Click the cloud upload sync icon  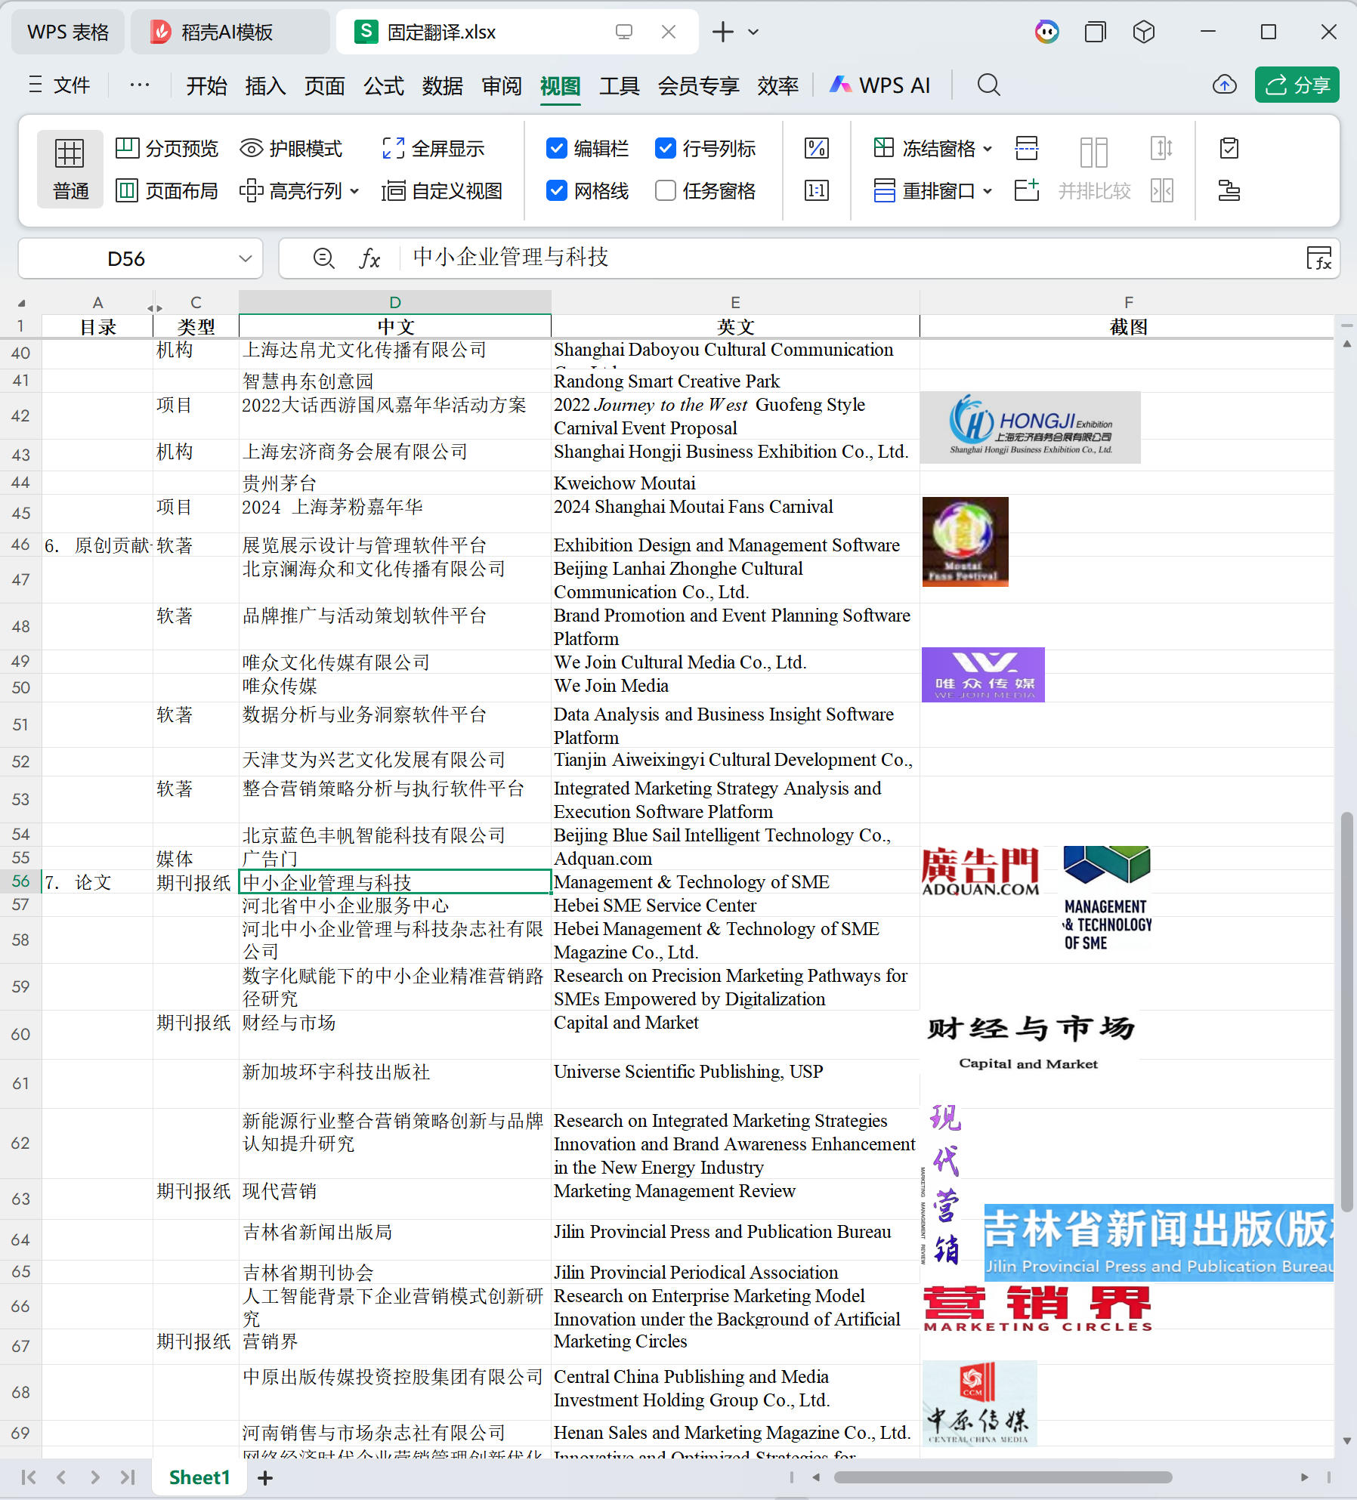click(x=1224, y=85)
